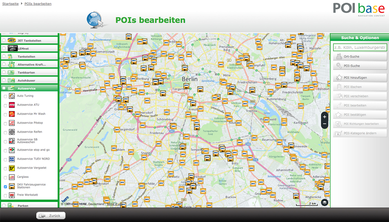This screenshot has height=222, width=389.
Task: Click the map zoom in plus button
Action: click(325, 117)
